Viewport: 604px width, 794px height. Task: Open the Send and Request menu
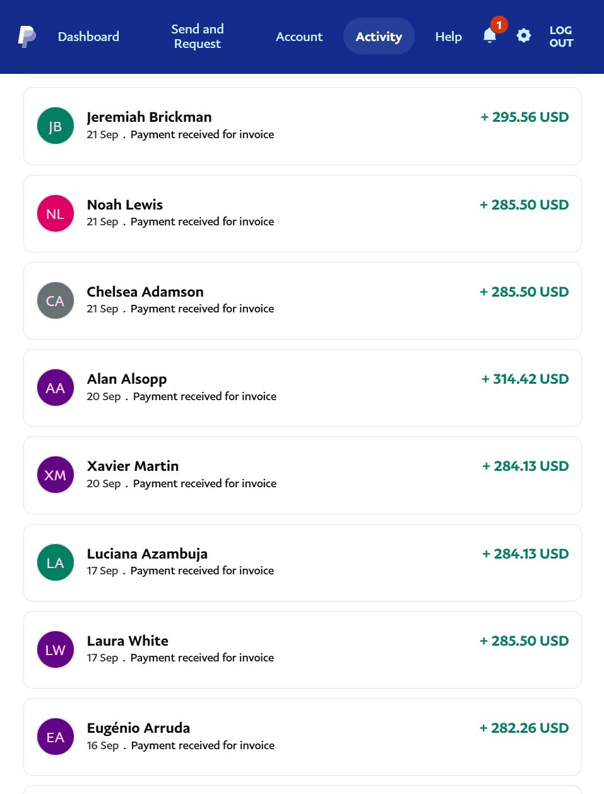[198, 37]
